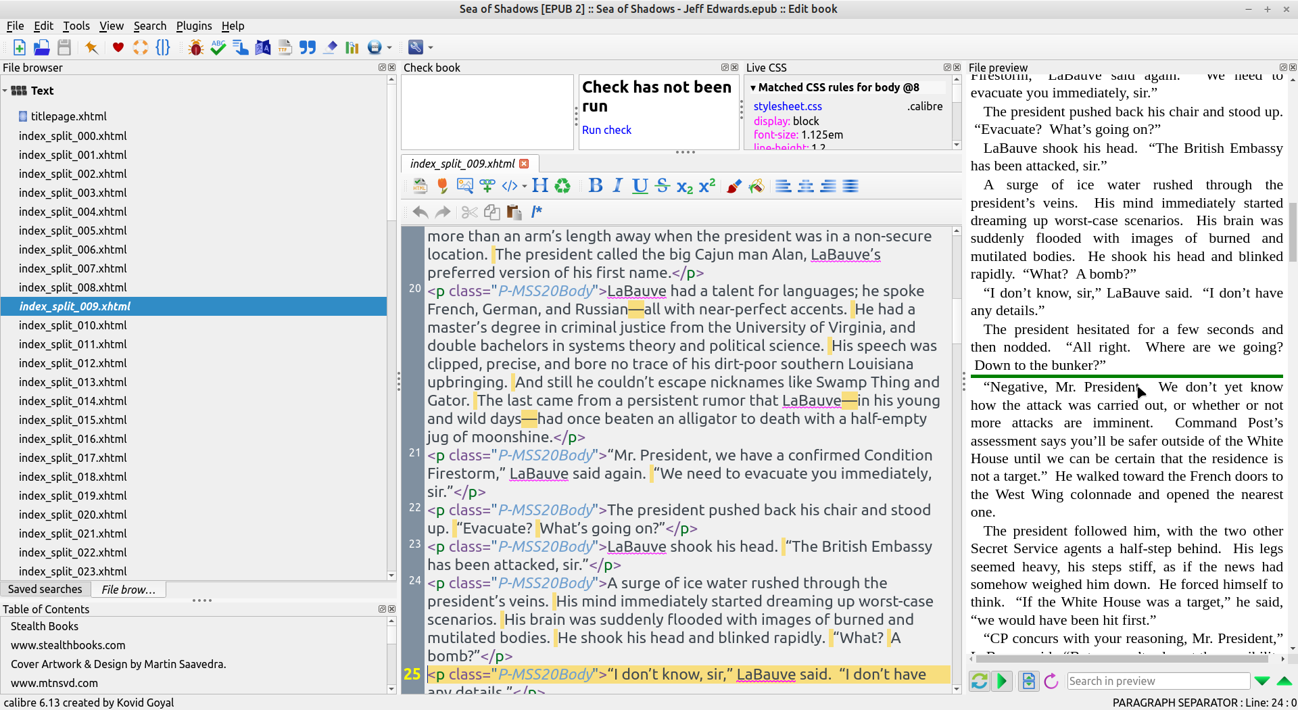Screen dimensions: 1298x710
Task: Center-align text using the alignment icon
Action: pyautogui.click(x=806, y=186)
